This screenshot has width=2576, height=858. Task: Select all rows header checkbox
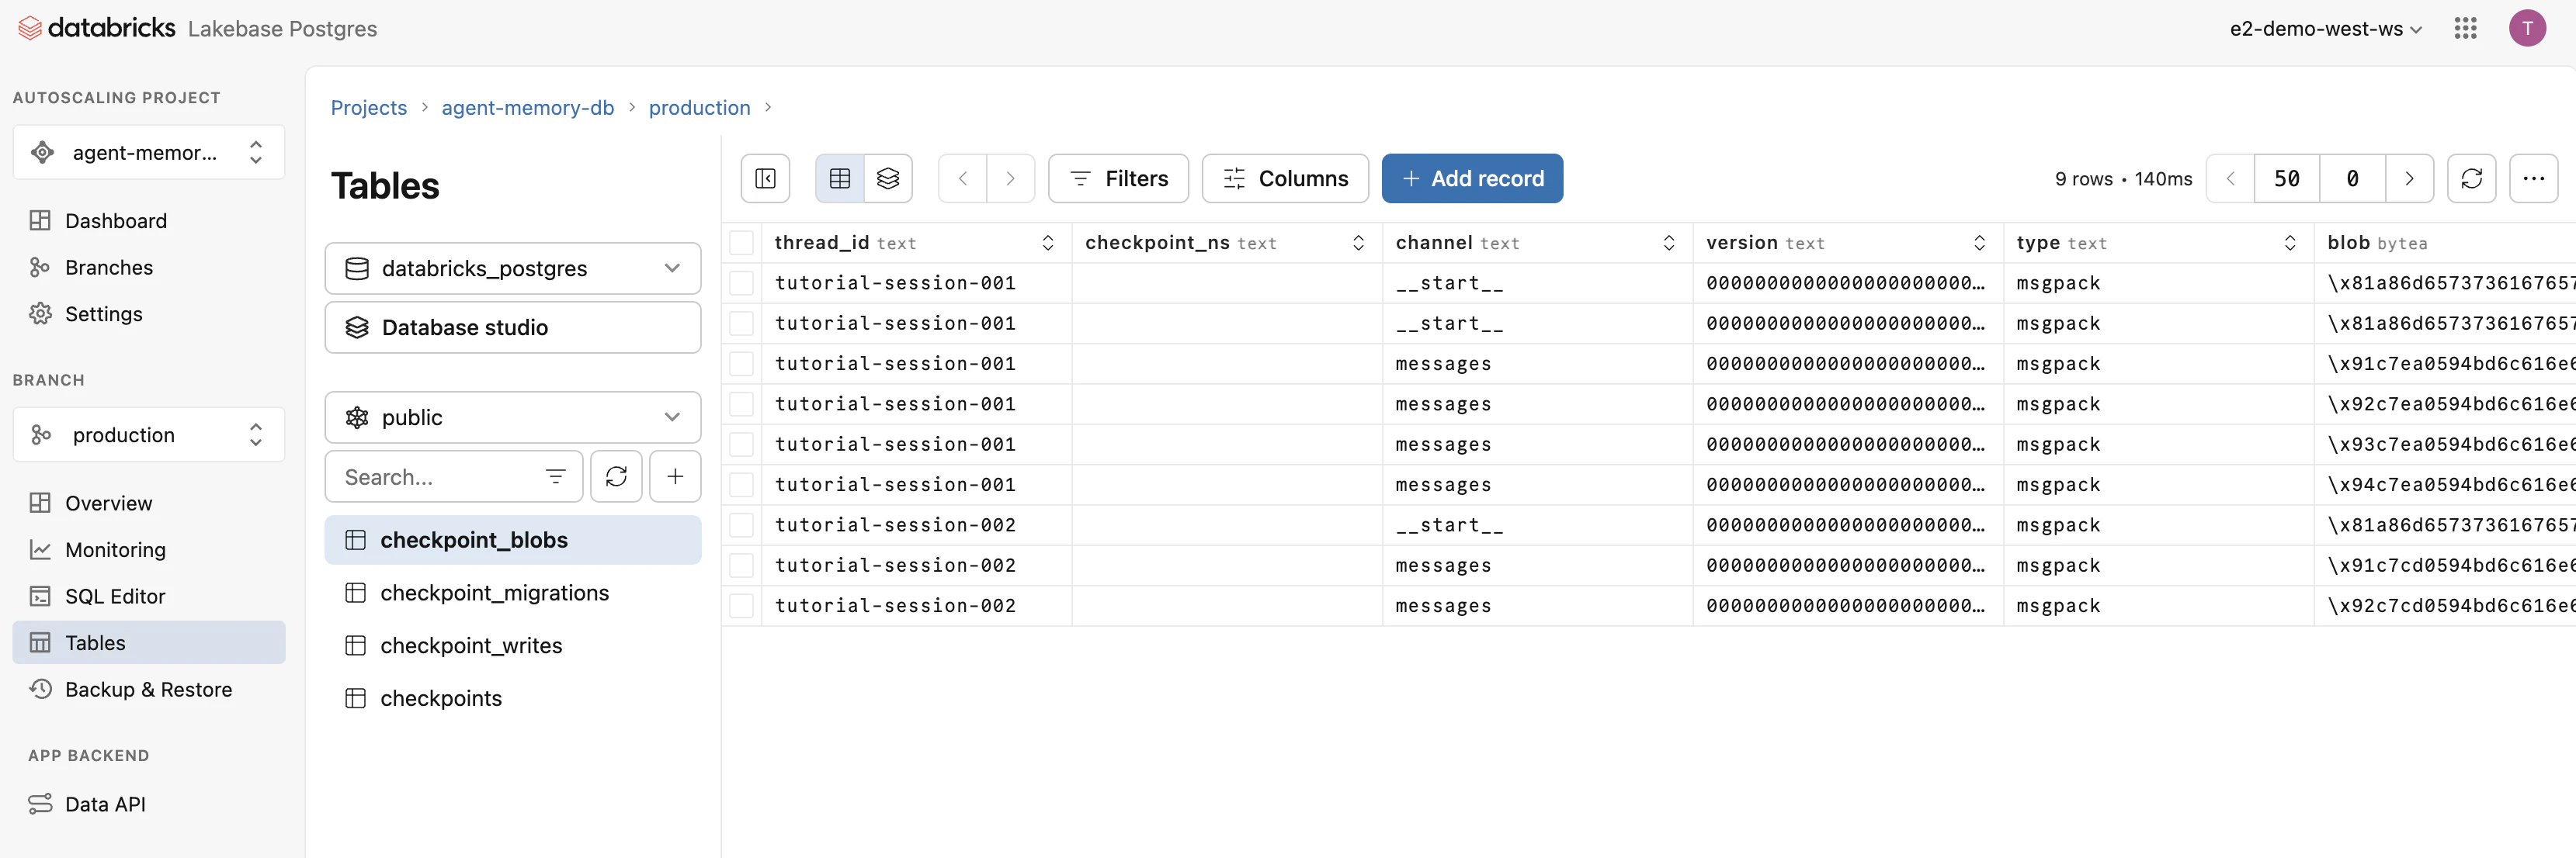(x=741, y=243)
